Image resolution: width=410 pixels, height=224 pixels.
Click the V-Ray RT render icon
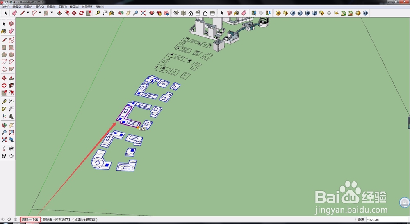click(300, 13)
